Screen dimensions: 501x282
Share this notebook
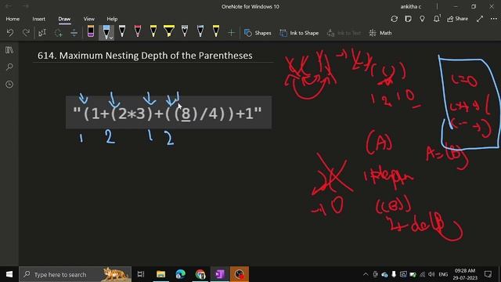[457, 19]
